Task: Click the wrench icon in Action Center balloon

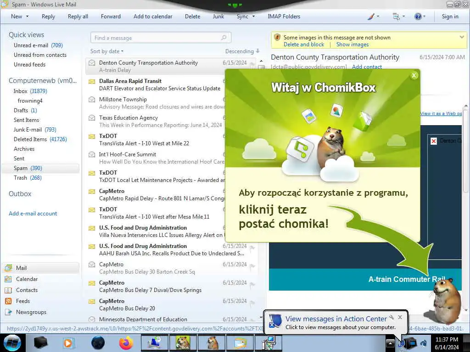Action: point(392,317)
